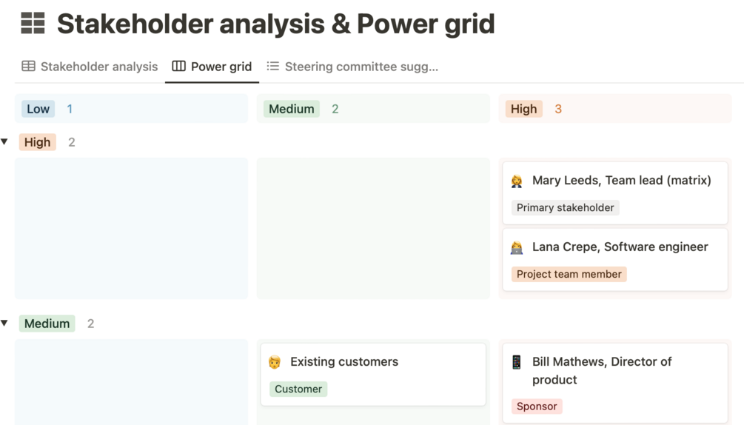Click the Primary stakeholder tag
The height and width of the screenshot is (425, 744).
pyautogui.click(x=565, y=208)
